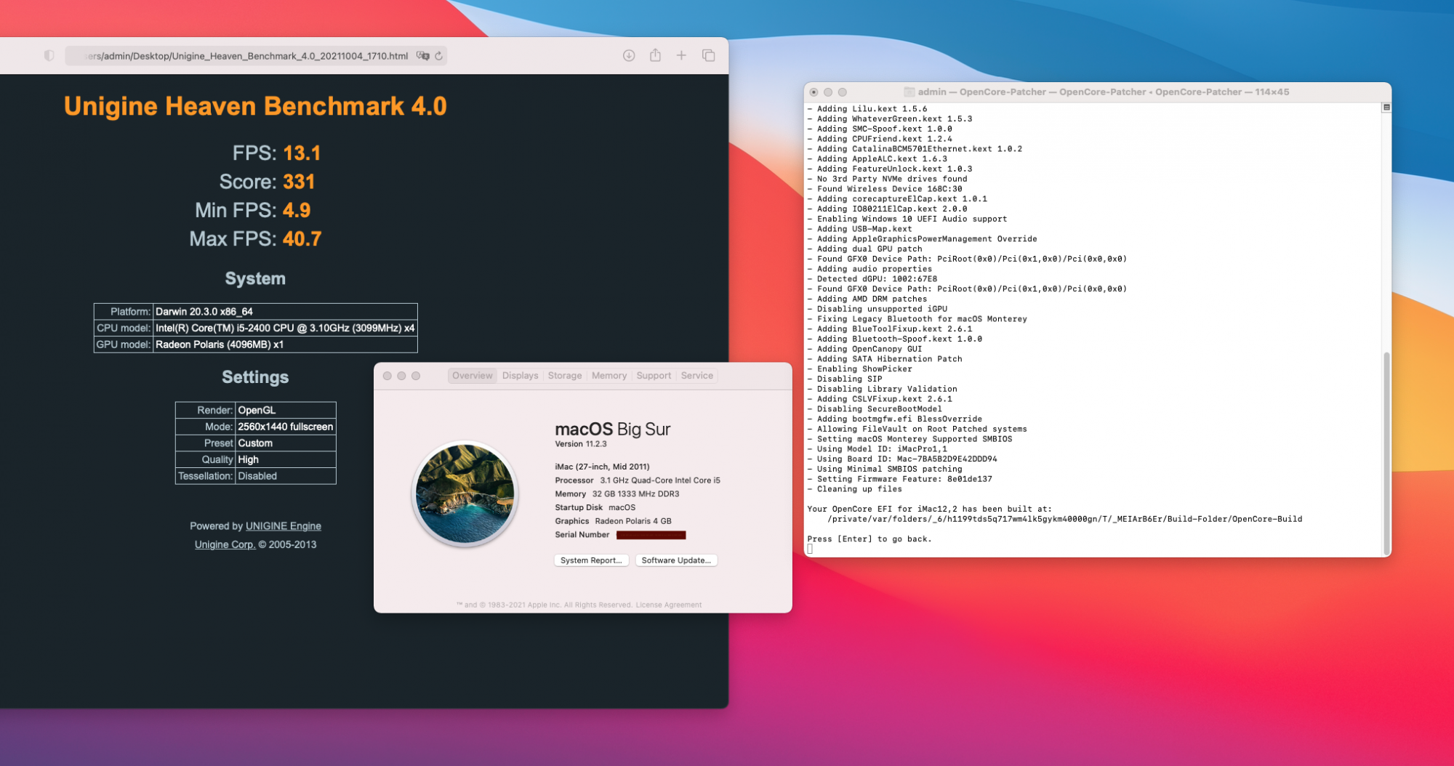Click the redacted serial number field
The image size is (1454, 766).
click(651, 535)
